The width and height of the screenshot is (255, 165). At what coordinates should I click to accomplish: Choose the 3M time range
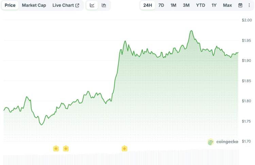[x=186, y=5]
